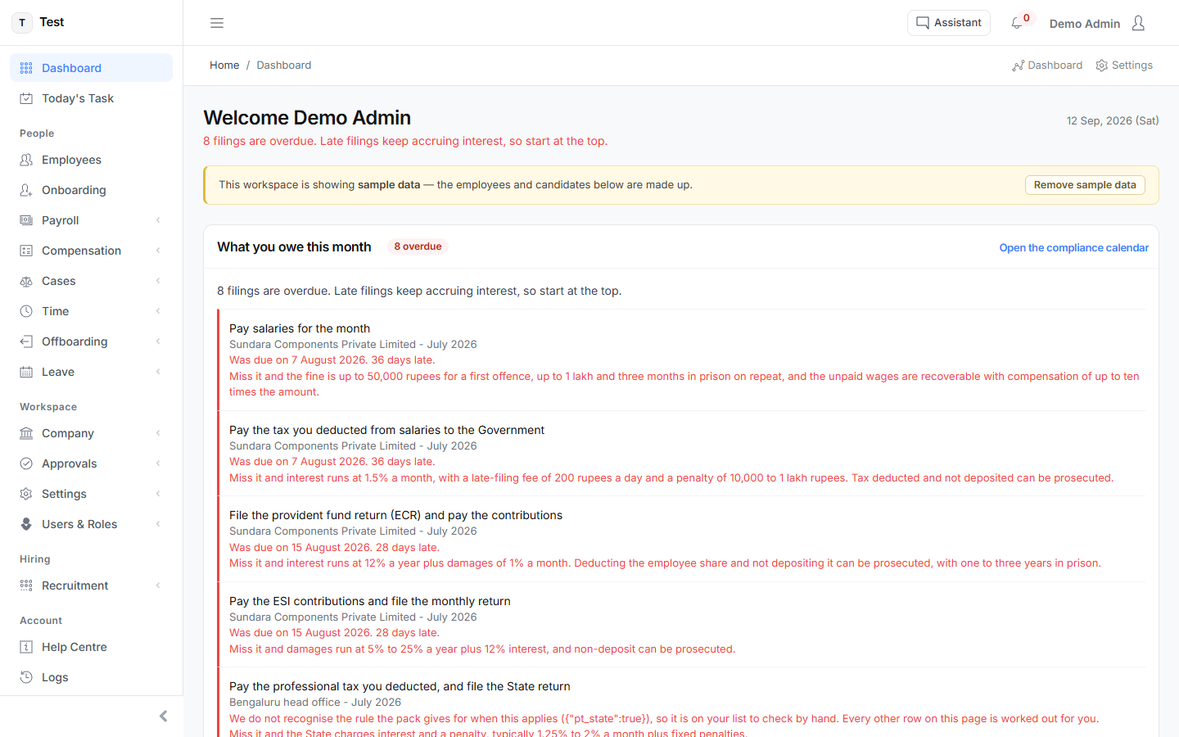Click the 'Test' workspace name
Viewport: 1179px width, 737px height.
[x=52, y=22]
